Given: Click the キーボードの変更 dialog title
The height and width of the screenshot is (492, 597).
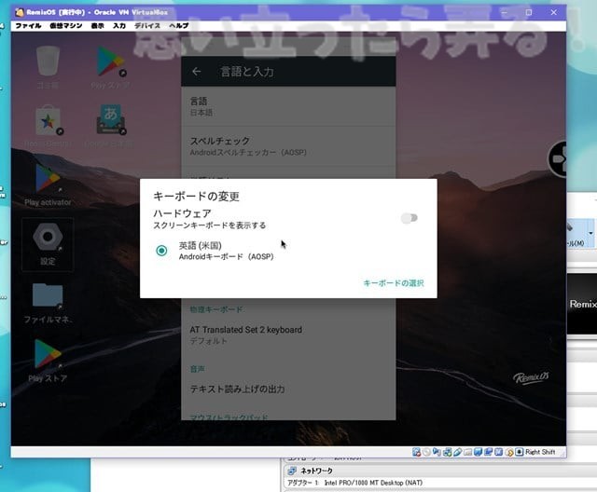Looking at the screenshot, I should coord(196,197).
